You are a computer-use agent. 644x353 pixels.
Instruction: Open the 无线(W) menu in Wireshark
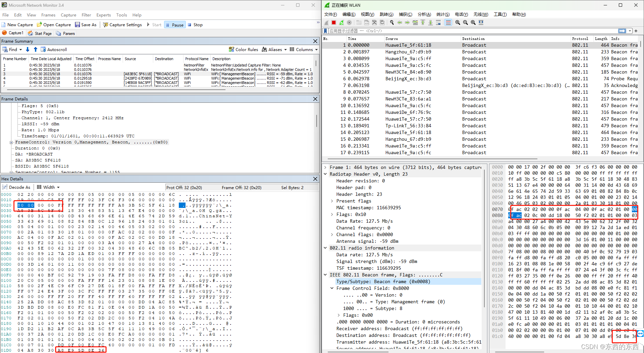481,14
